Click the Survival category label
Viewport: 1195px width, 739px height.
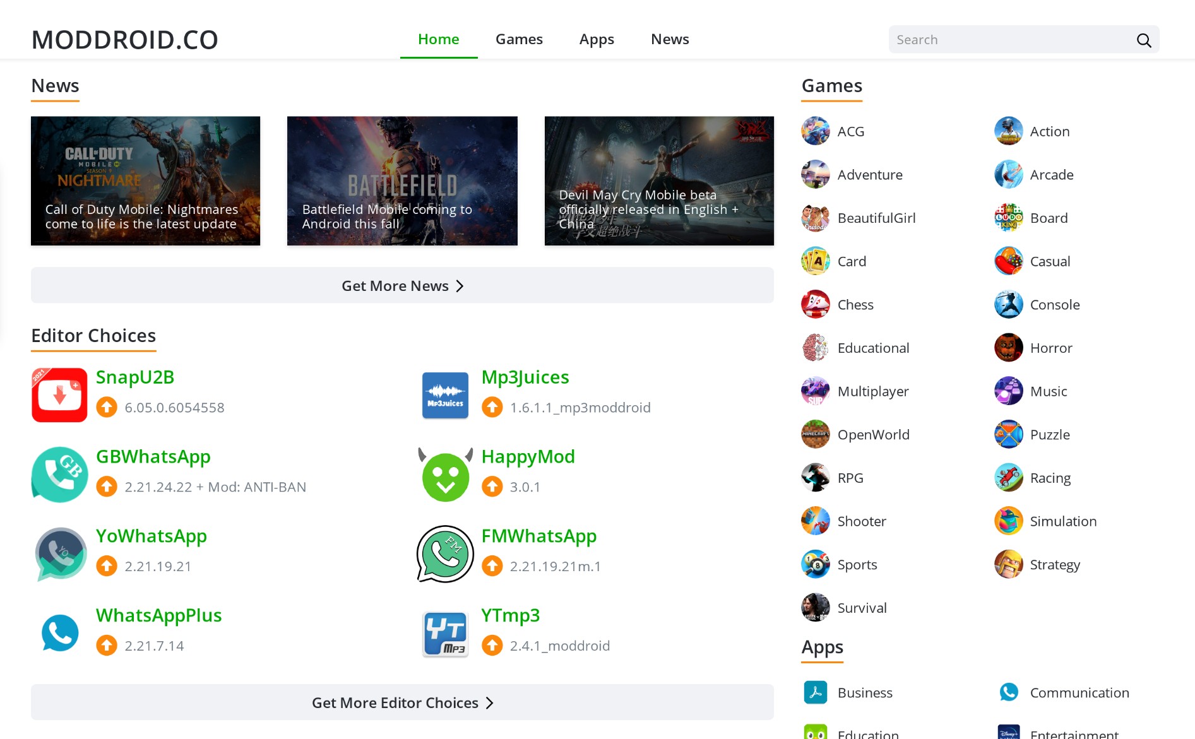click(862, 608)
